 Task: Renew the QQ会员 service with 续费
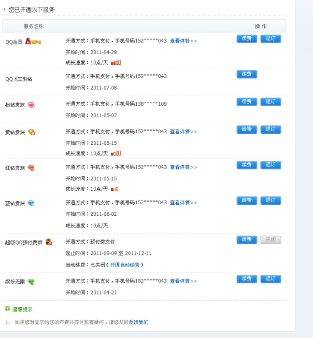tap(247, 39)
